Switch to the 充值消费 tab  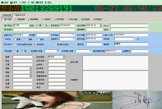[x=20, y=19]
